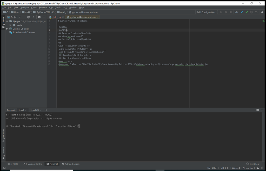
Task: Change CRLF line separator
Action: (x=215, y=168)
